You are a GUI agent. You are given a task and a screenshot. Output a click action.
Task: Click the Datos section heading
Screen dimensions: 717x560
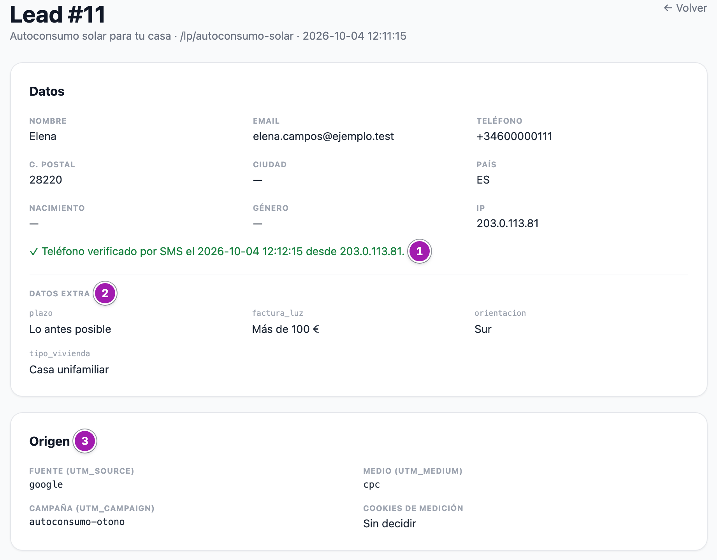point(47,91)
